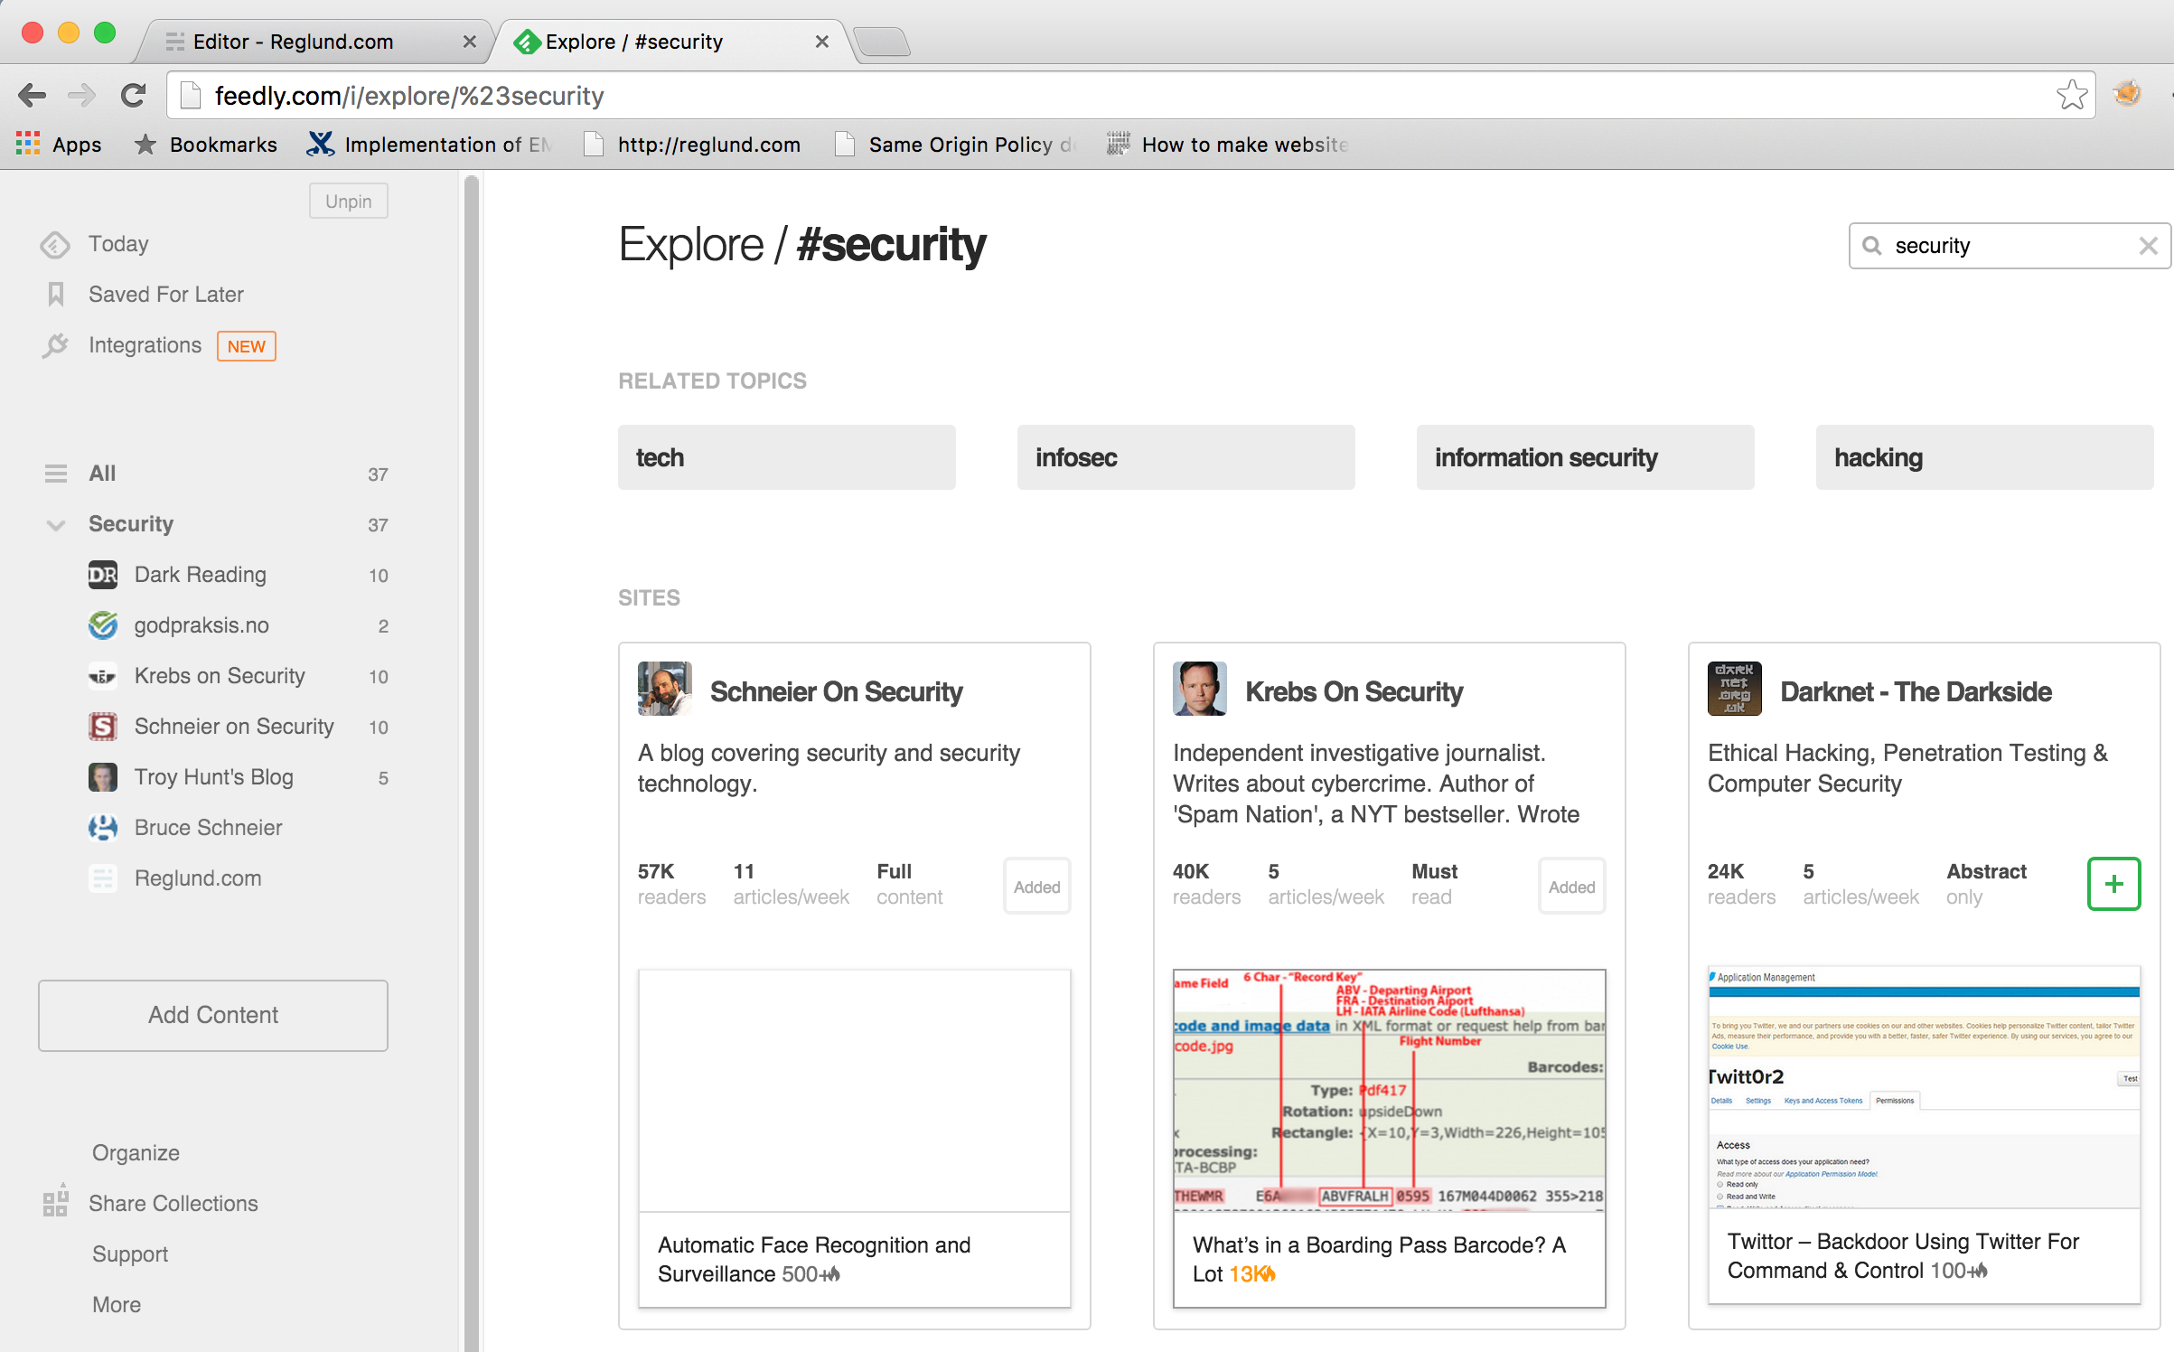
Task: Close the Explore / #security tab
Action: [x=821, y=42]
